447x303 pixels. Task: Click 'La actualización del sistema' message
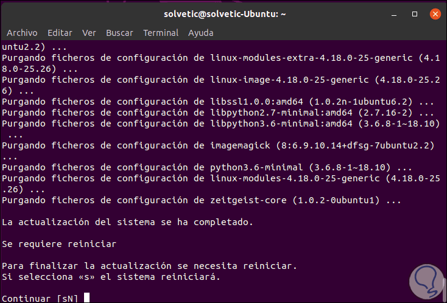point(127,222)
